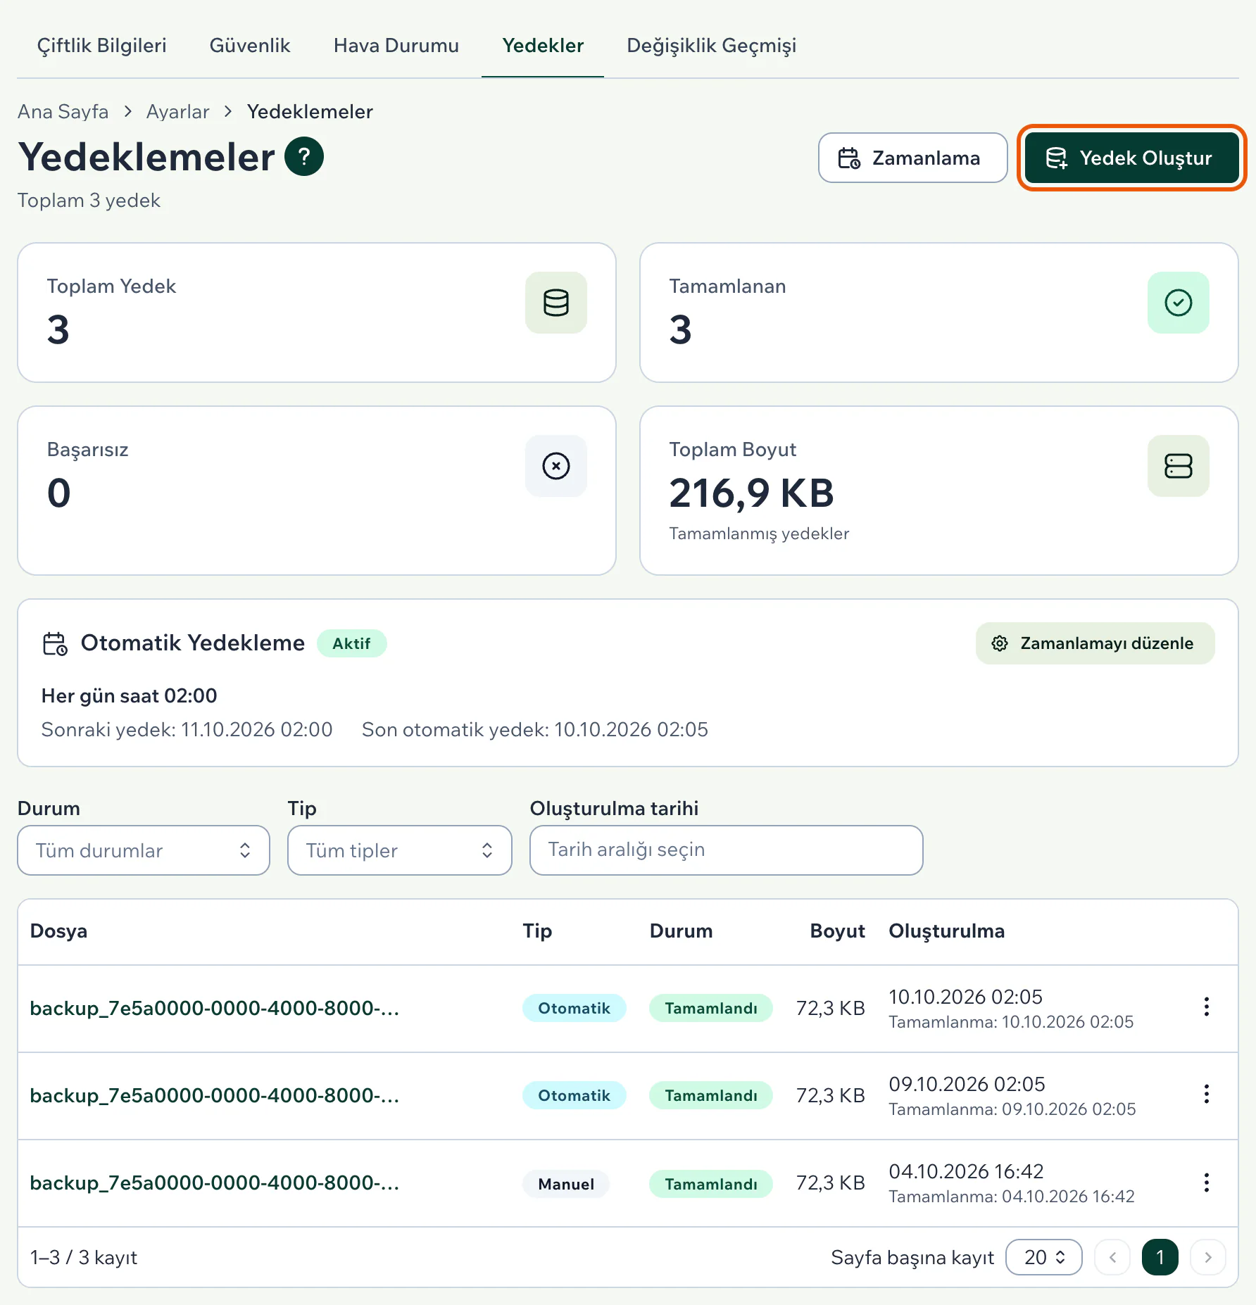Viewport: 1256px width, 1305px height.
Task: Switch to the Güvenlik tab
Action: [250, 45]
